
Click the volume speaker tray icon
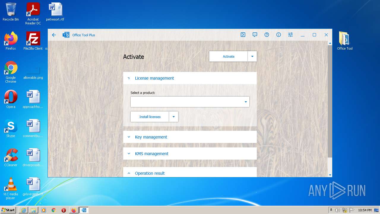click(338, 210)
